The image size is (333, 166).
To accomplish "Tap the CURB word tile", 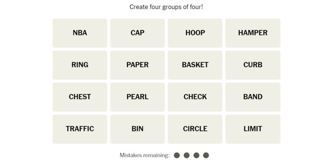I will click(x=253, y=65).
